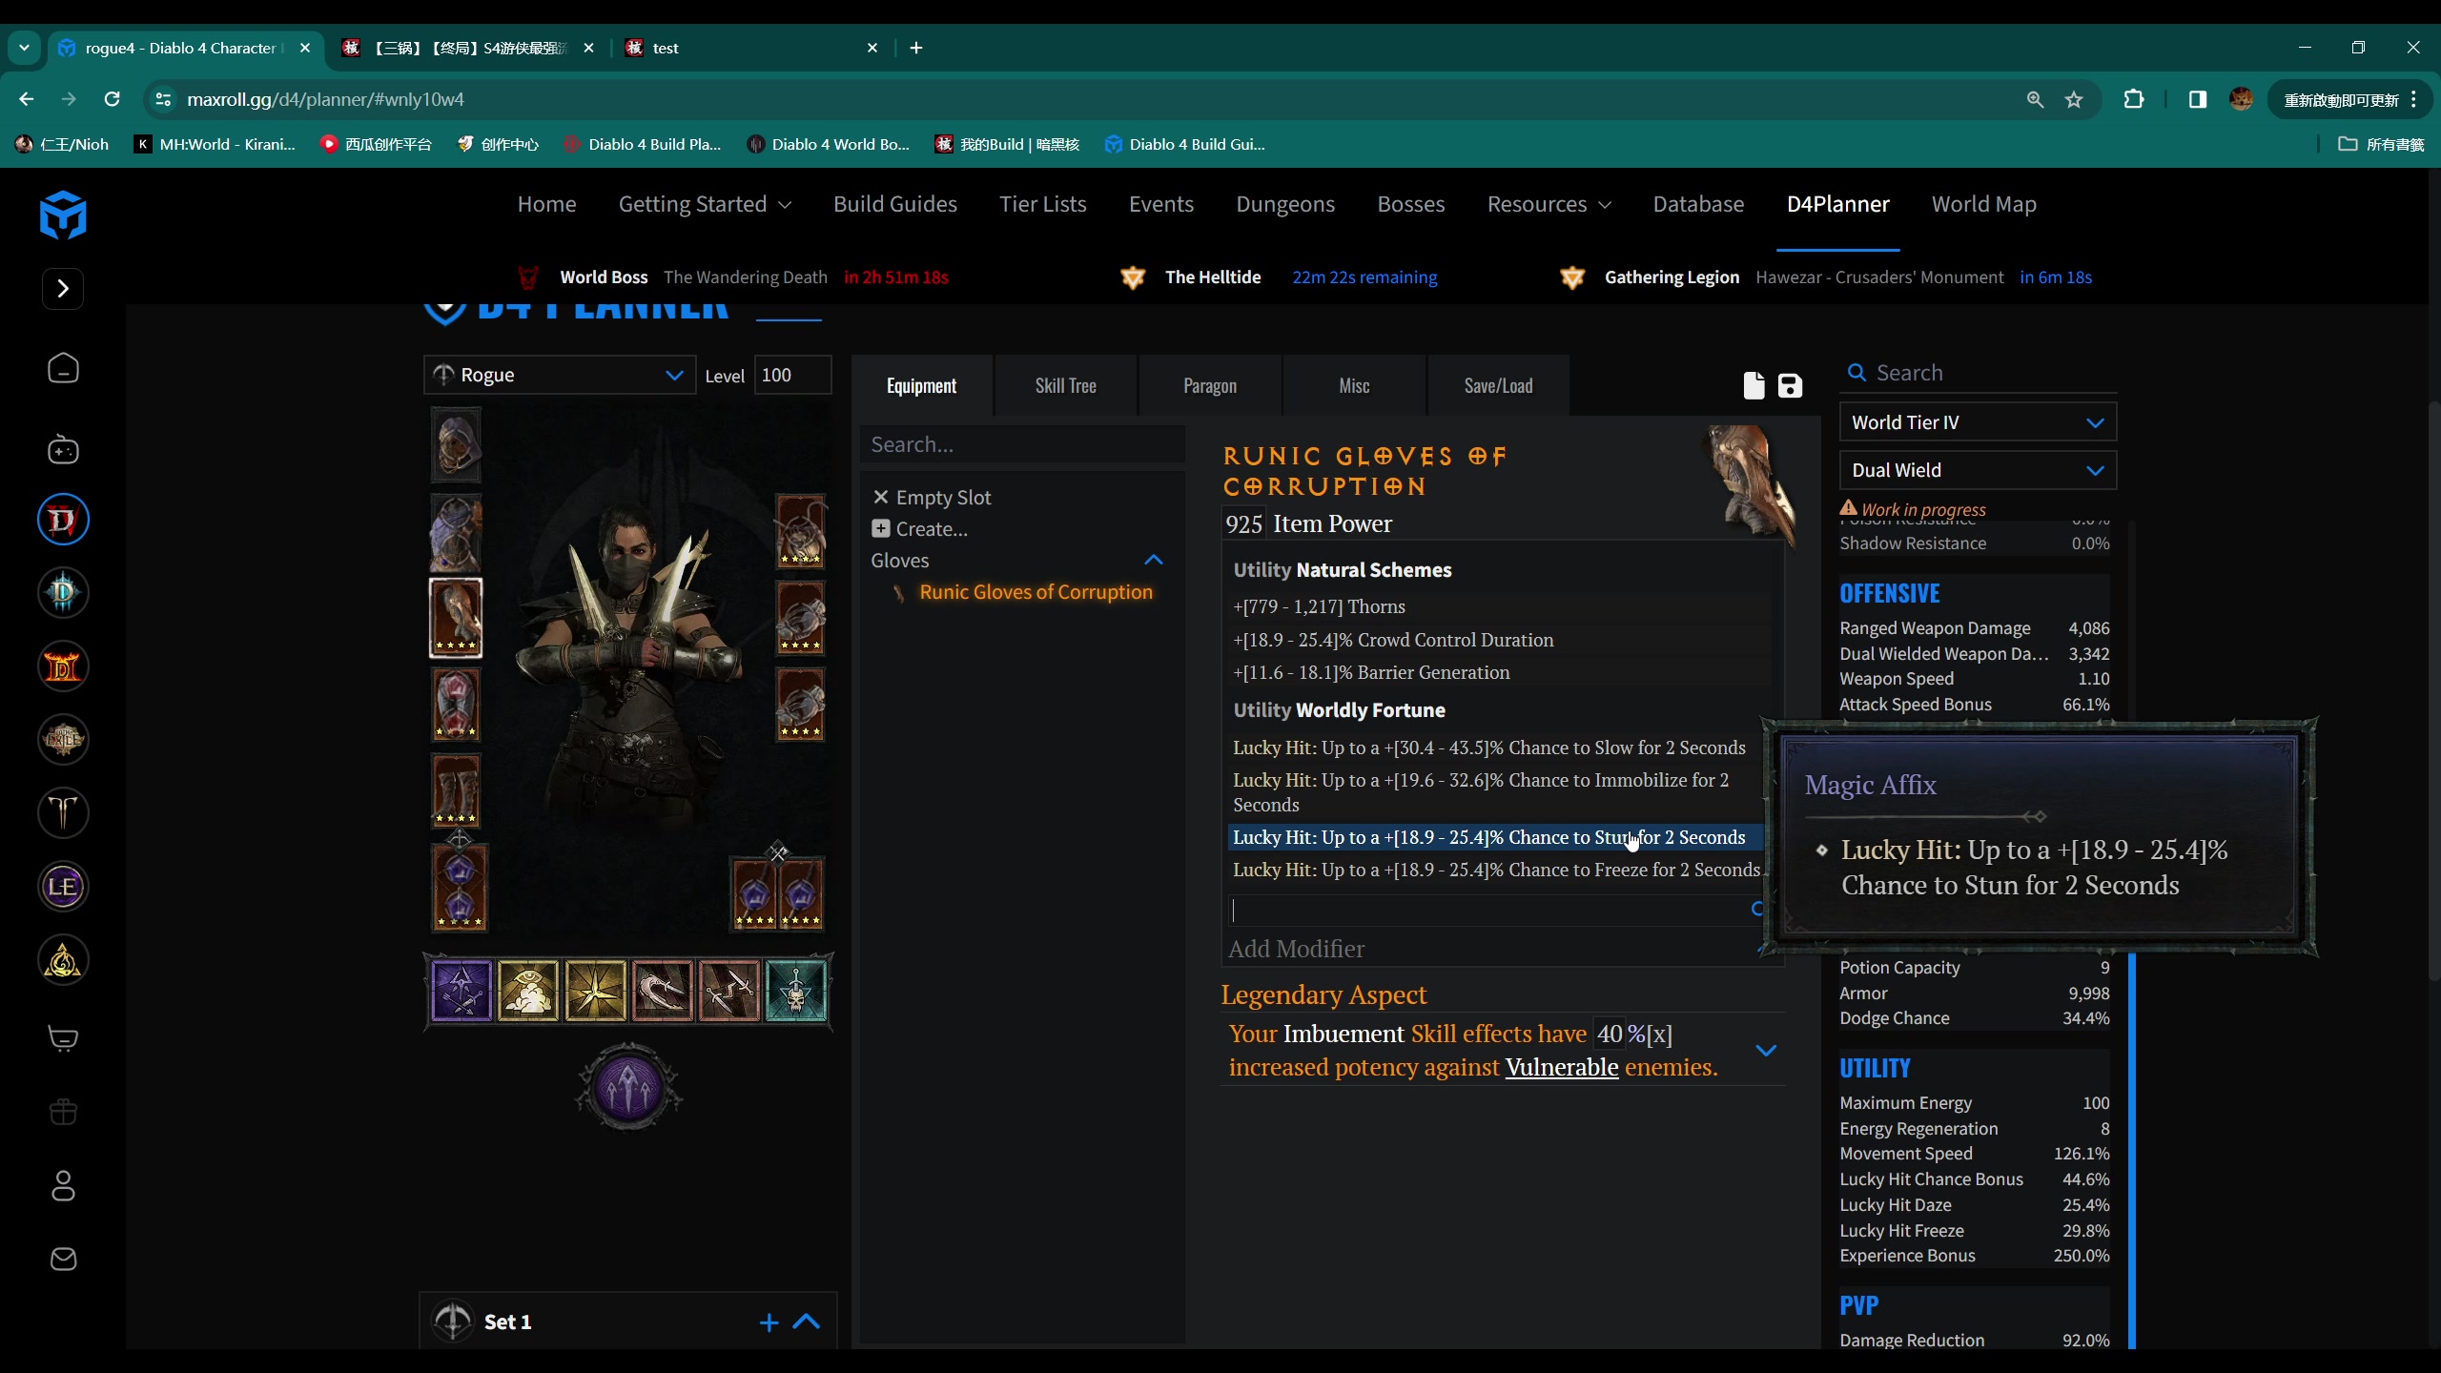Screen dimensions: 2441x1373
Task: Click the 925 Item Power field
Action: (x=1244, y=523)
